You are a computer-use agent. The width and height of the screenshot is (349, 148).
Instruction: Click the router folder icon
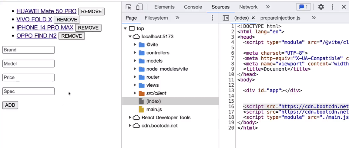142,77
